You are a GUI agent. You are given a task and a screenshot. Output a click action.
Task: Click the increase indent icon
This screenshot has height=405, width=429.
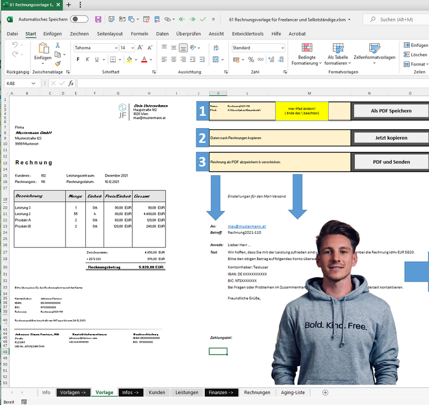pos(202,60)
